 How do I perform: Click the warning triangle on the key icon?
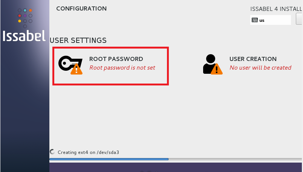coord(77,69)
